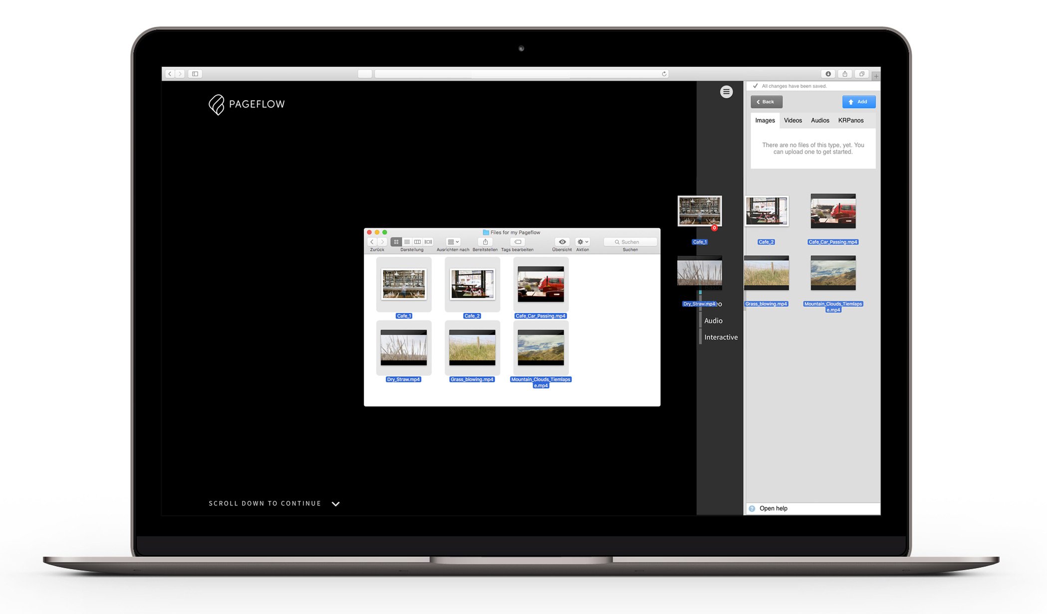Open Quick Look (Übersicht) eye icon

tap(562, 242)
